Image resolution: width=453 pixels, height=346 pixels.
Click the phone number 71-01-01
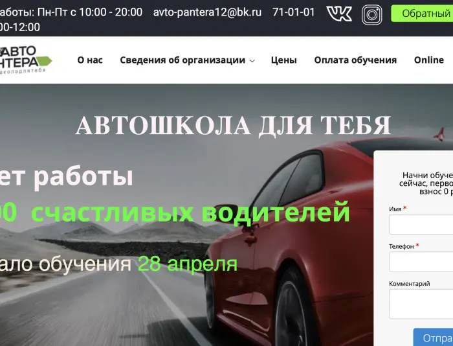293,12
